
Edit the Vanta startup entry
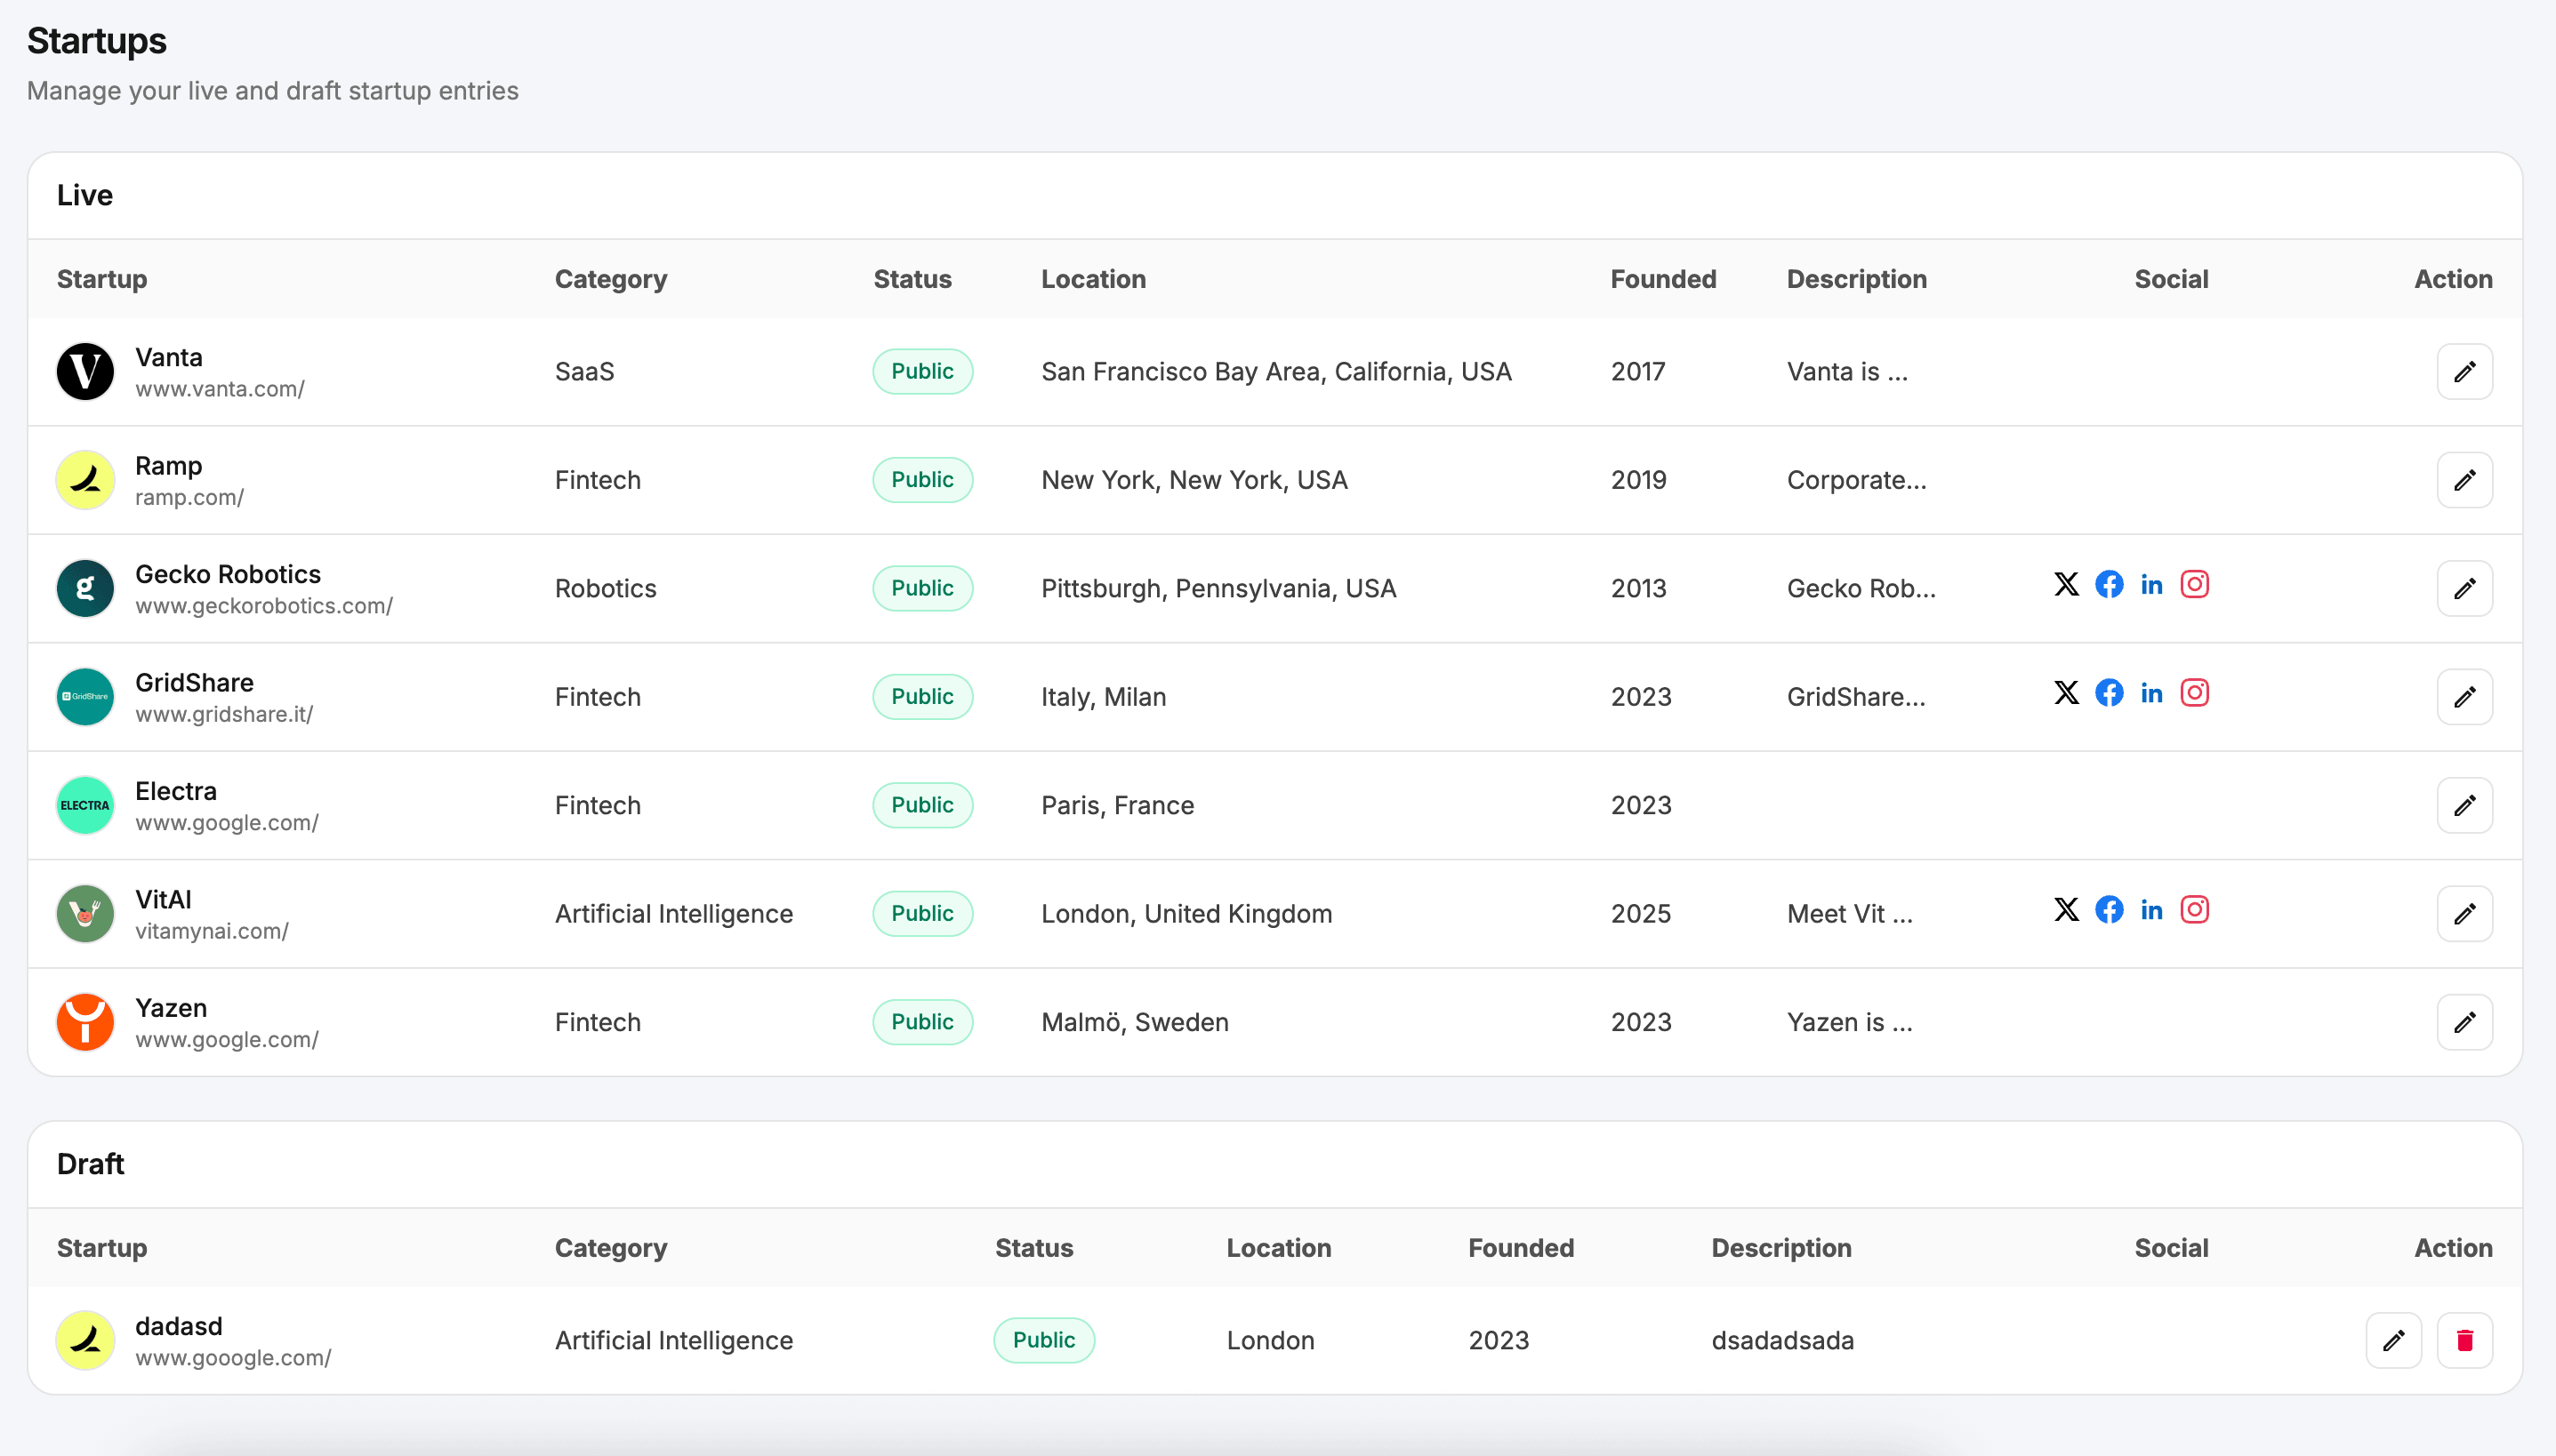pyautogui.click(x=2465, y=371)
